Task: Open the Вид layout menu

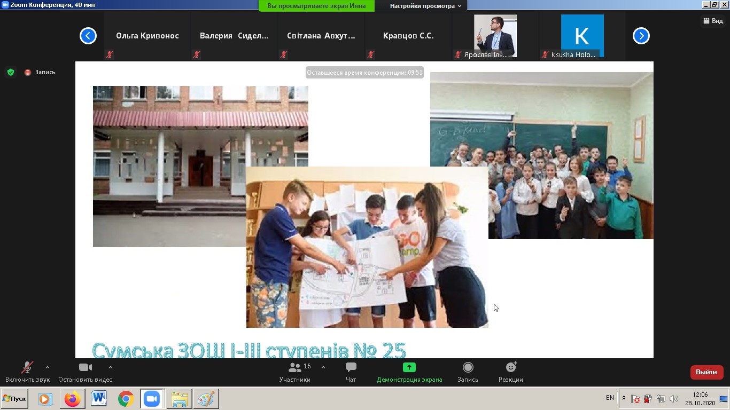Action: pyautogui.click(x=712, y=21)
